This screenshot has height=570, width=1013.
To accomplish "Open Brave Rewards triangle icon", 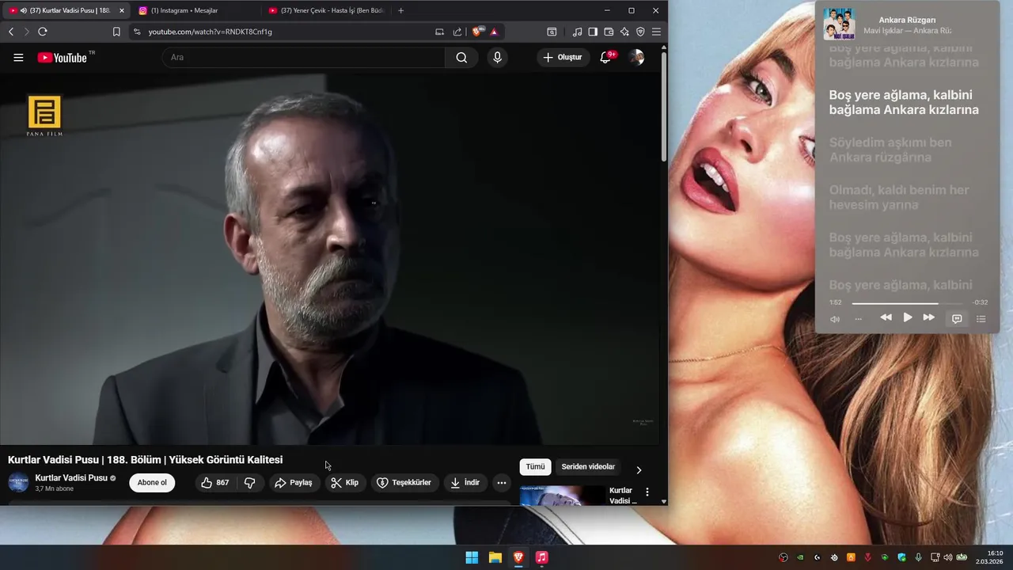I will pyautogui.click(x=494, y=32).
